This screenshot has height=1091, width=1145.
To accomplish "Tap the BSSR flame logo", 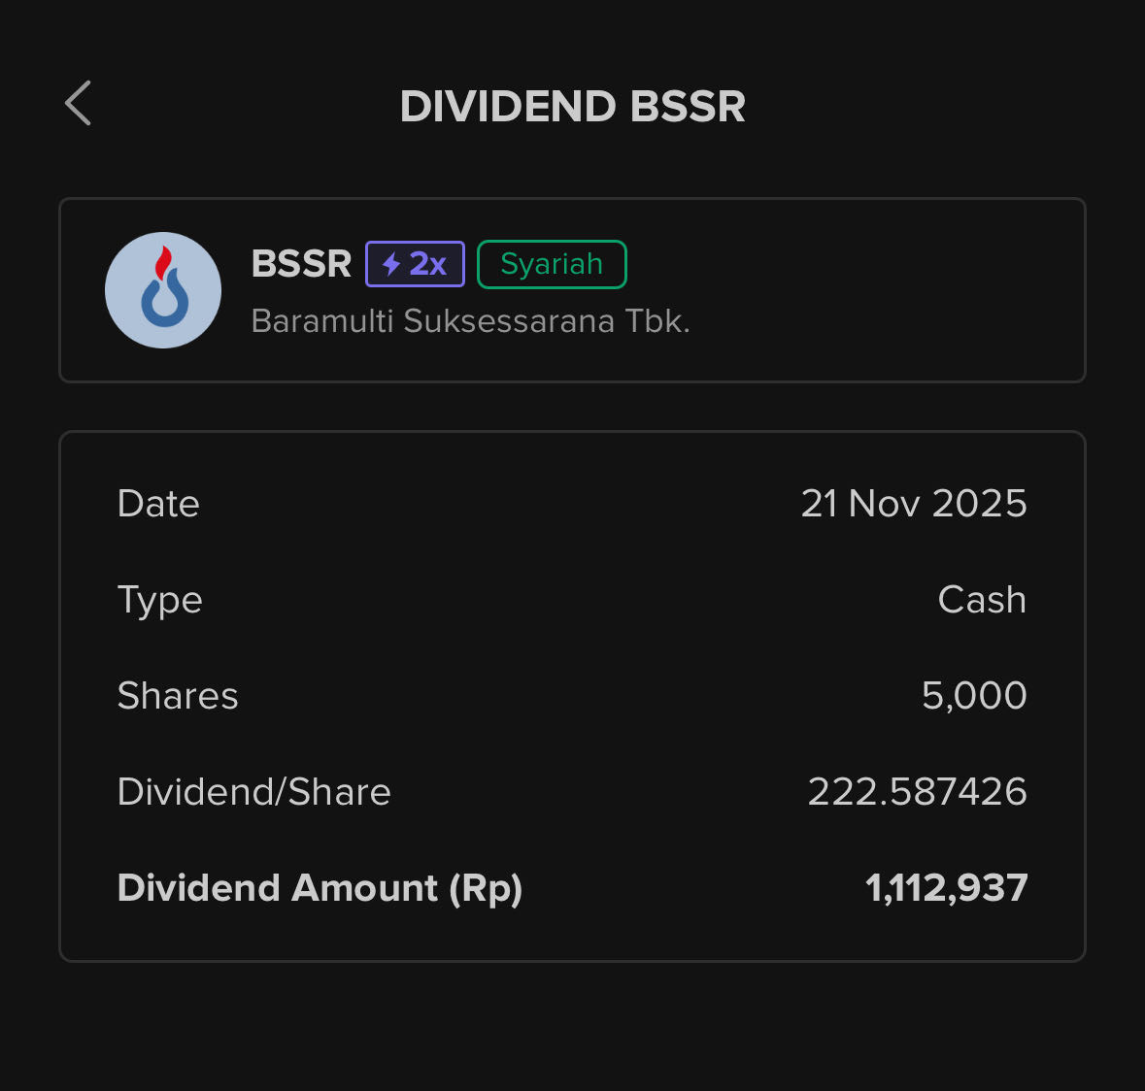I will pyautogui.click(x=163, y=289).
